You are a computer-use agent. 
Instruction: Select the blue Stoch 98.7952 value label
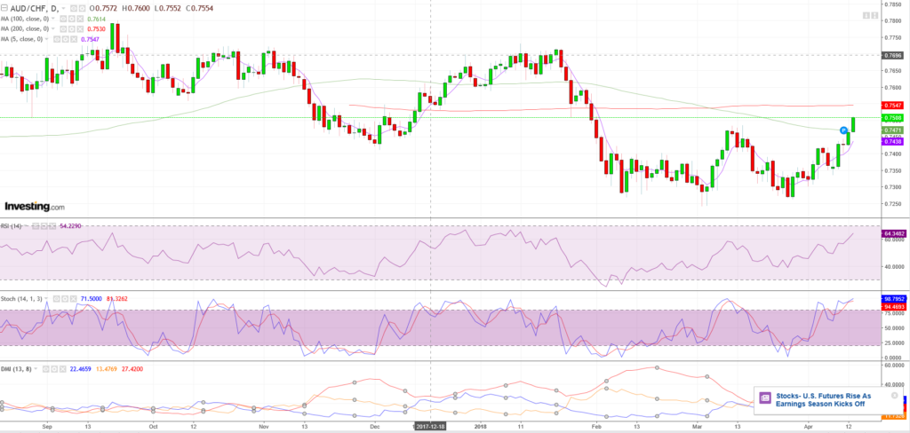(x=892, y=298)
